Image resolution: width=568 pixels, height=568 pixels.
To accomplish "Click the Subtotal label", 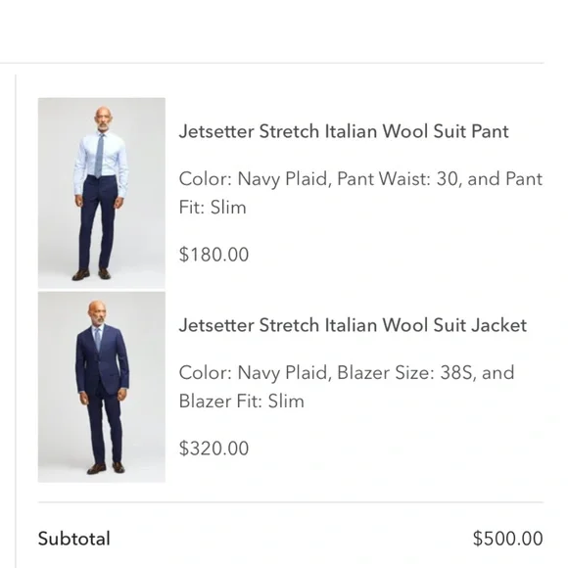I will (x=73, y=539).
